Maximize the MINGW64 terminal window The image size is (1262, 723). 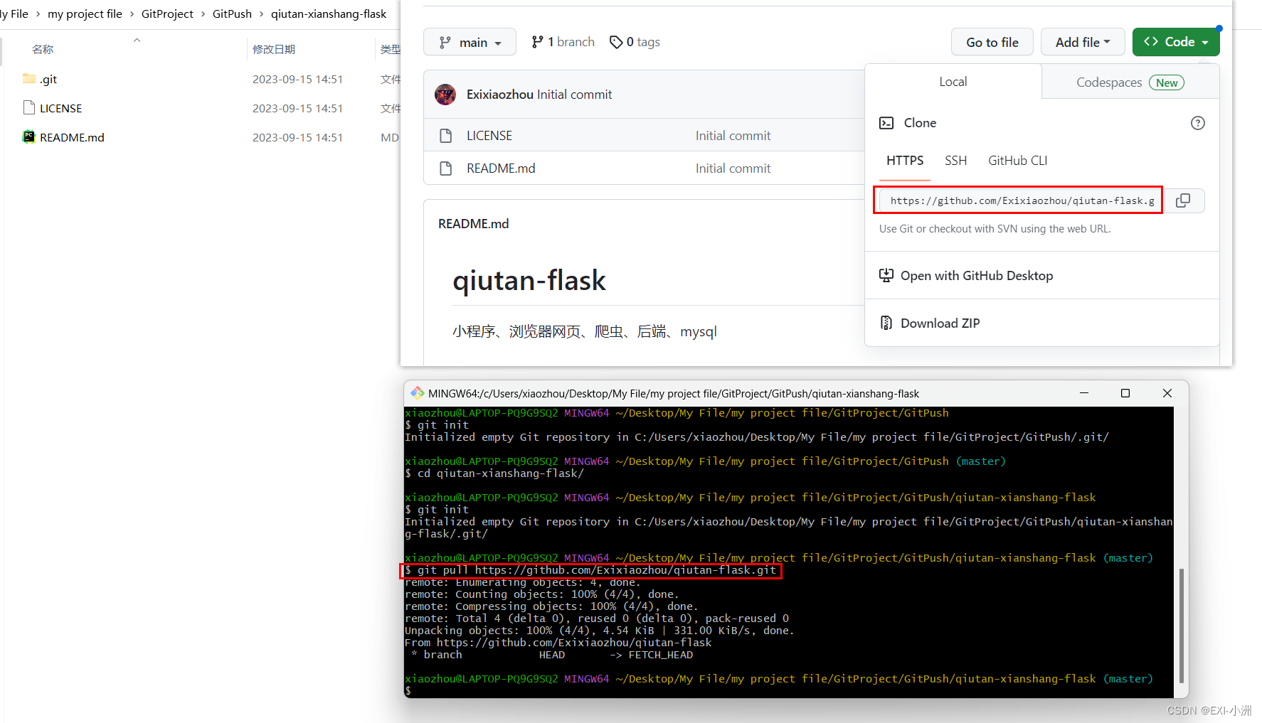(x=1125, y=393)
